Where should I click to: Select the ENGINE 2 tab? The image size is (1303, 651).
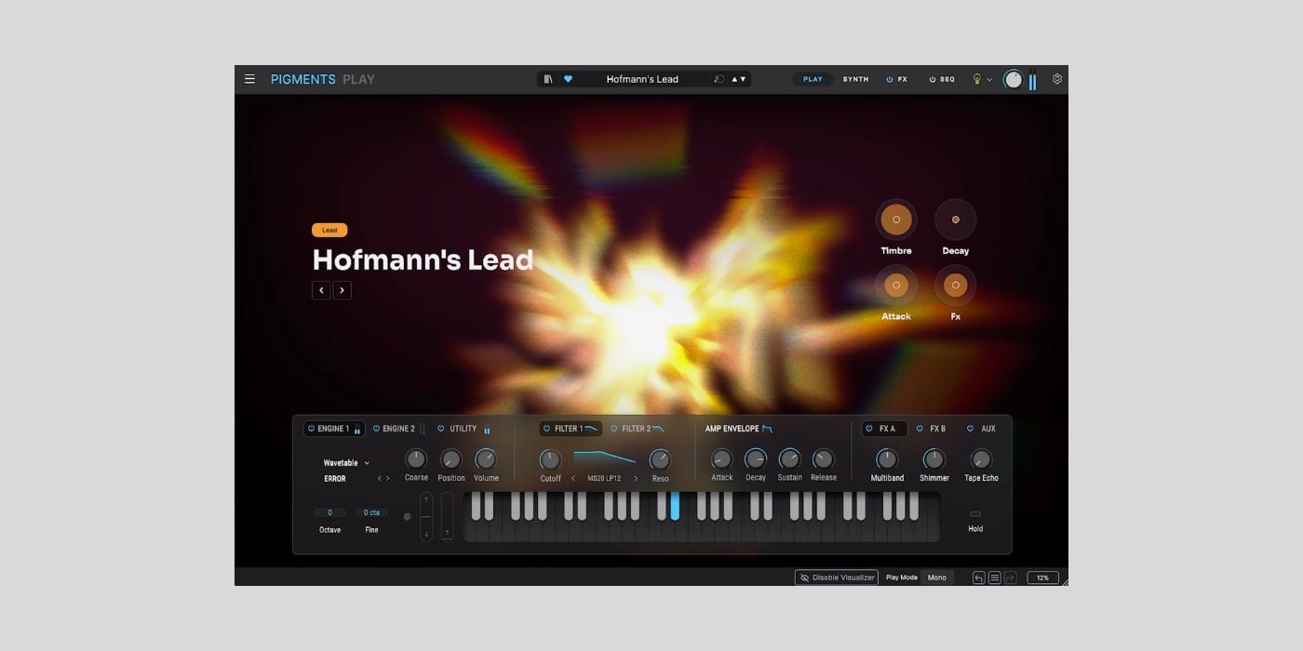click(398, 429)
